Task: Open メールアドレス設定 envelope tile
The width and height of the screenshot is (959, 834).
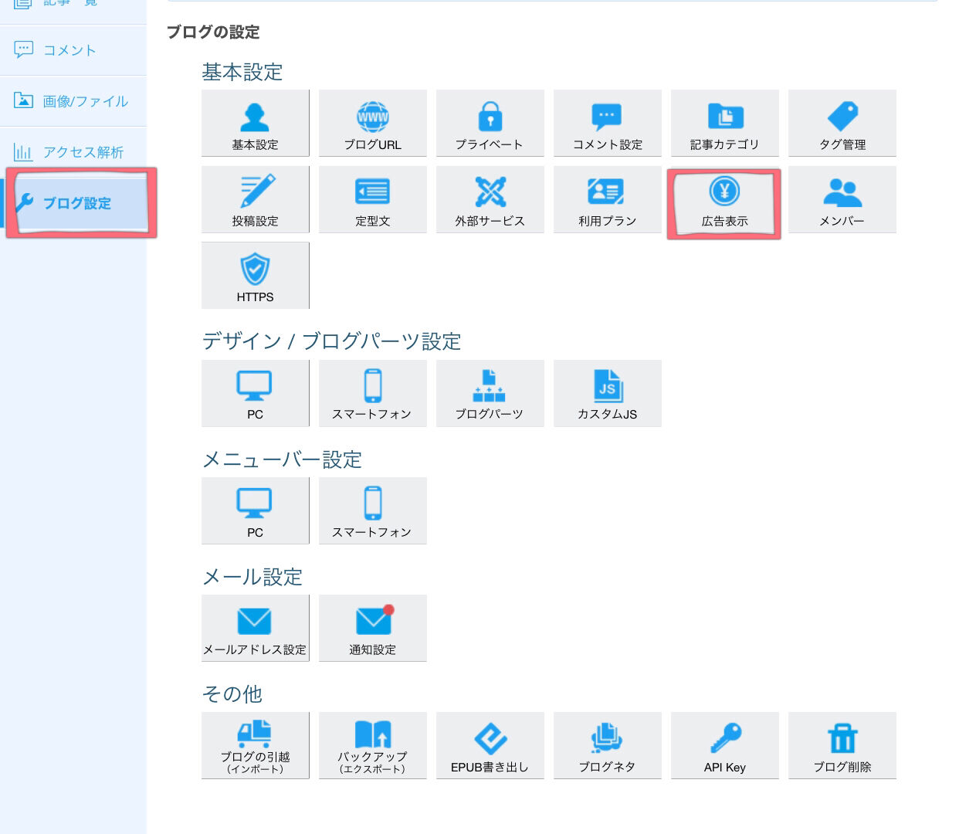Action: click(x=255, y=628)
